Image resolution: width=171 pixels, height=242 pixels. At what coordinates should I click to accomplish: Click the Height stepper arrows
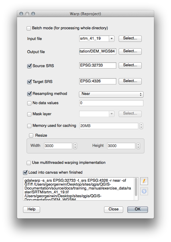tap(138, 146)
